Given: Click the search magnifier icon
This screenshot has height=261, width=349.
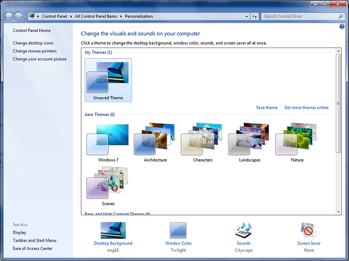Looking at the screenshot, I should [x=341, y=16].
